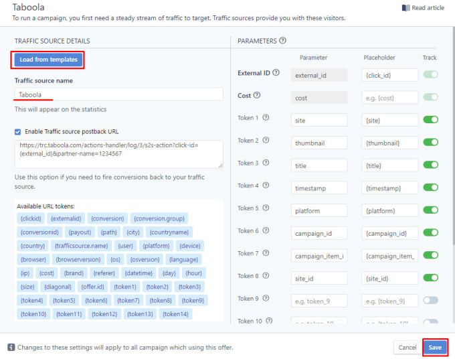Viewport: 455px width, 359px height.
Task: Insert the {offer.id} URL token
Action: 92,287
